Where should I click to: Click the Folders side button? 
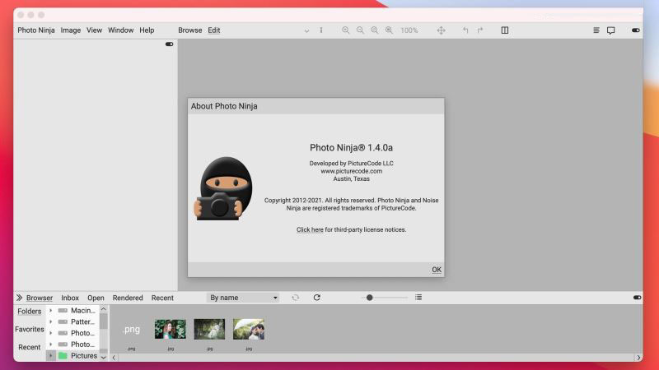click(30, 312)
